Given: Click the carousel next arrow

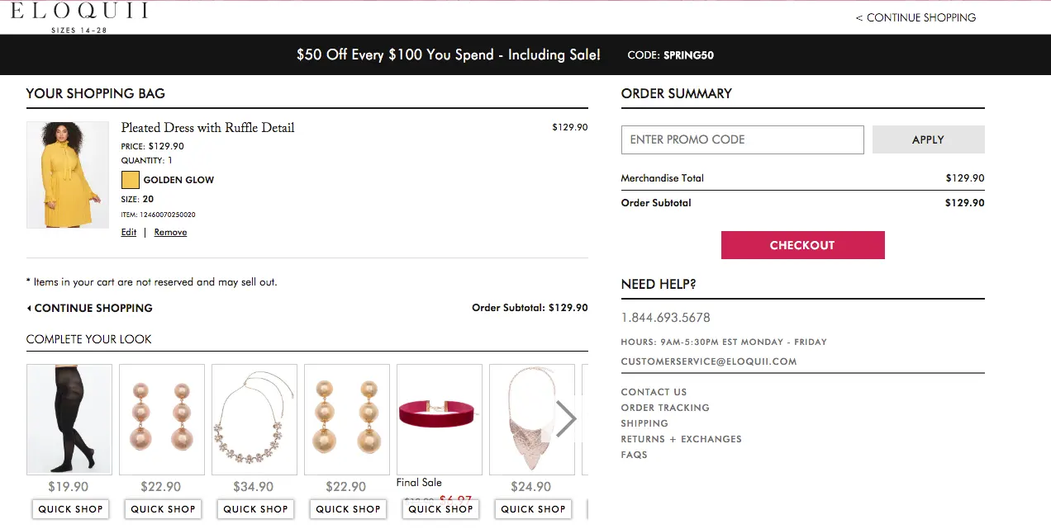Looking at the screenshot, I should pos(566,418).
